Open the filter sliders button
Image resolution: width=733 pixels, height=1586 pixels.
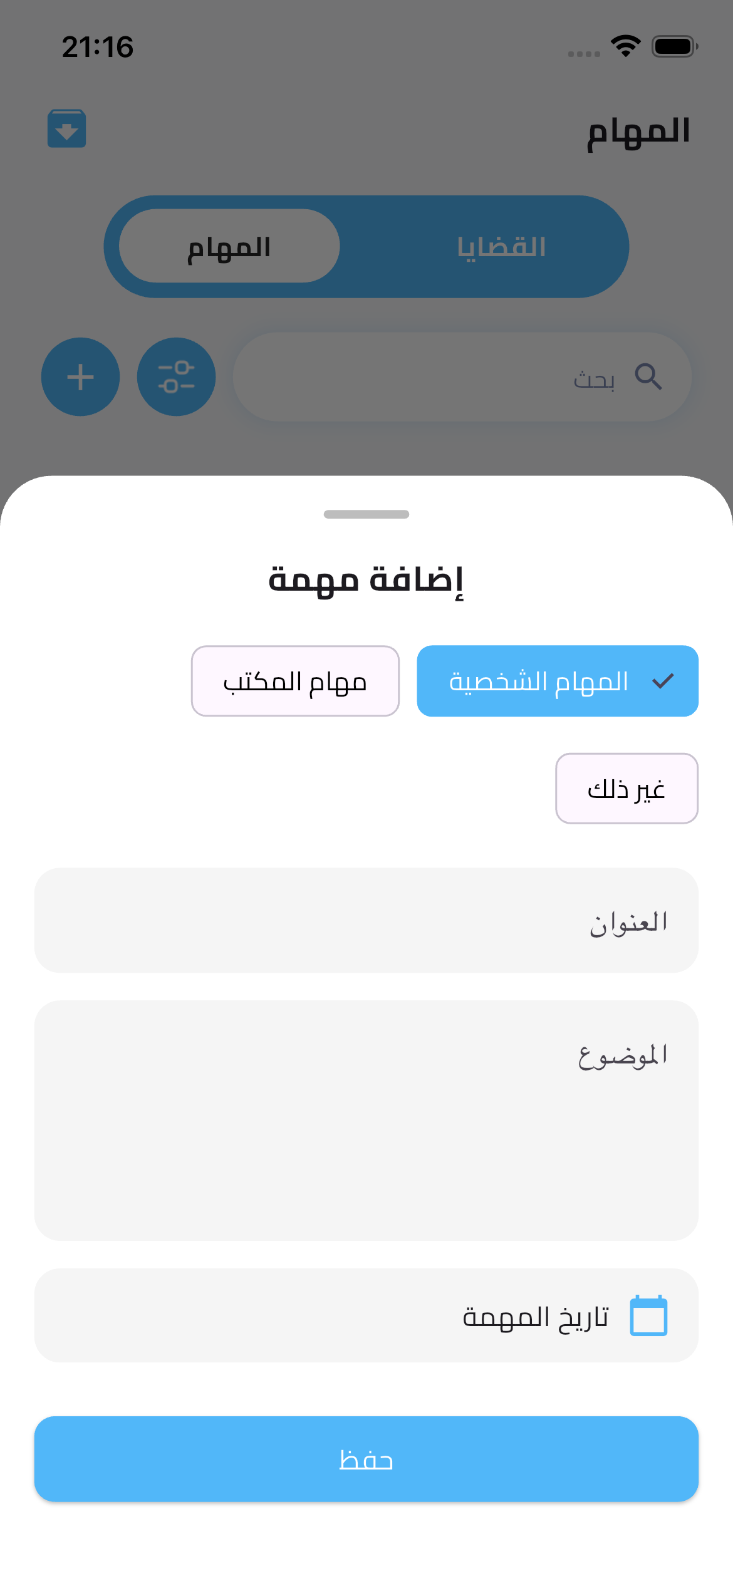click(176, 377)
